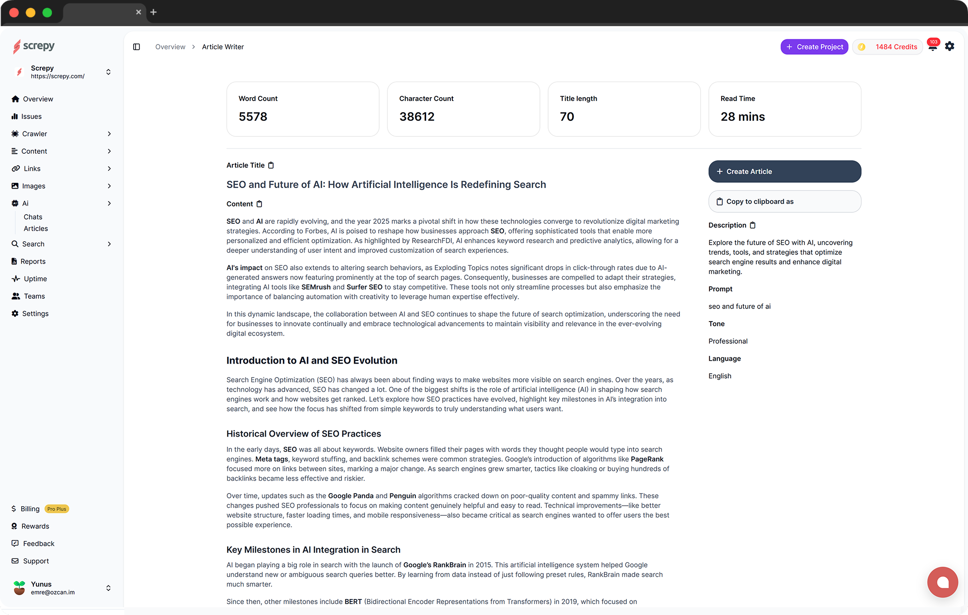
Task: Select the Teams section in sidebar
Action: 33,296
